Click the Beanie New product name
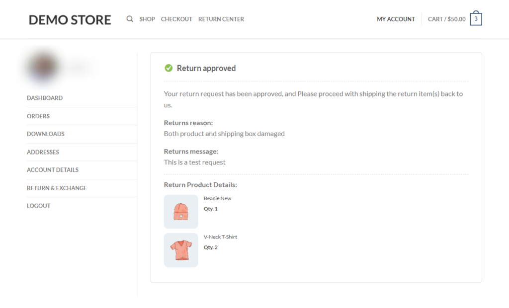The height and width of the screenshot is (308, 509). tap(217, 198)
